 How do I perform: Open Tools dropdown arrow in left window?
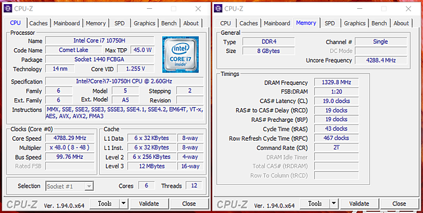click(x=123, y=204)
